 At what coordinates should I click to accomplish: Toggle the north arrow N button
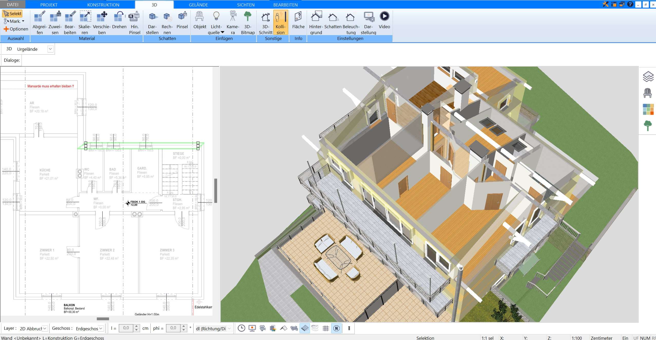pos(336,328)
